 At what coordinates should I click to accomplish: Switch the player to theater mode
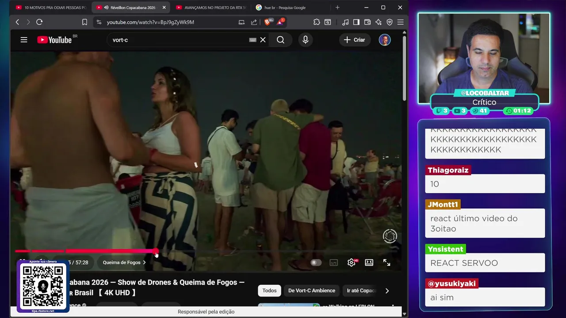[x=369, y=262]
